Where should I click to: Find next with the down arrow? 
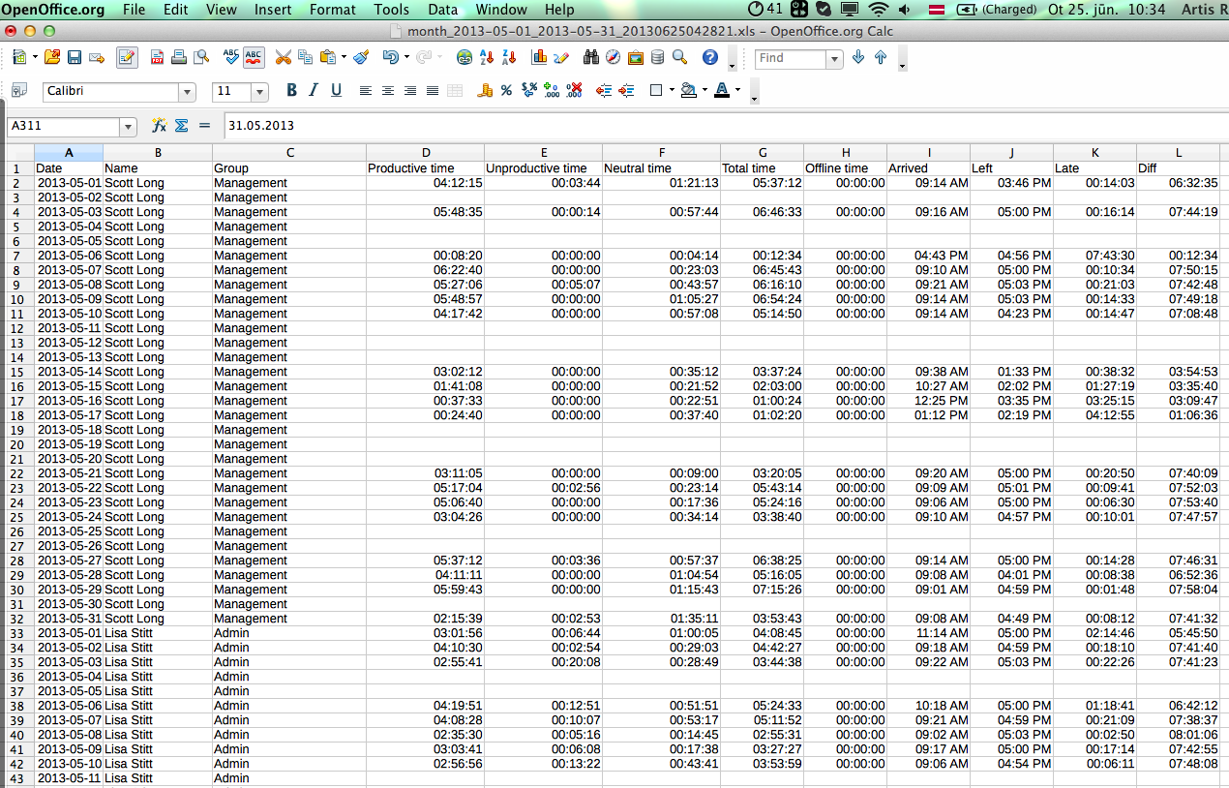(x=858, y=58)
